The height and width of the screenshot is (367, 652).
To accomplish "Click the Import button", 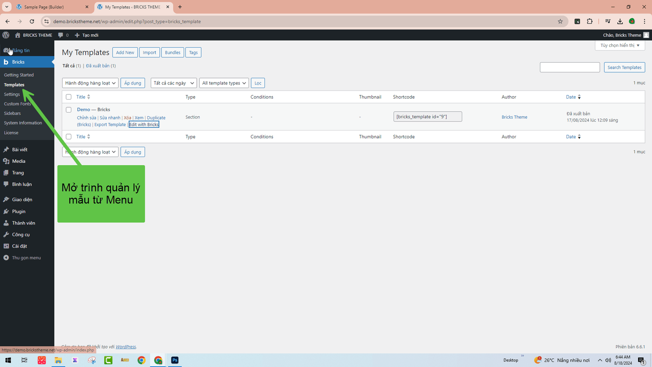I will point(150,53).
